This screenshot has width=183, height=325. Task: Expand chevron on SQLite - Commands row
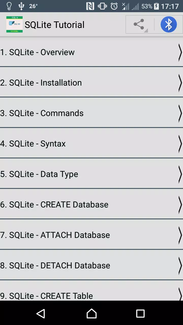coord(180,113)
